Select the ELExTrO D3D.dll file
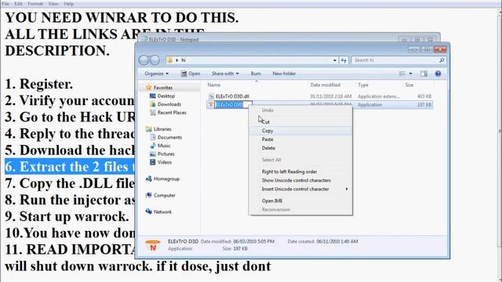 coord(232,96)
